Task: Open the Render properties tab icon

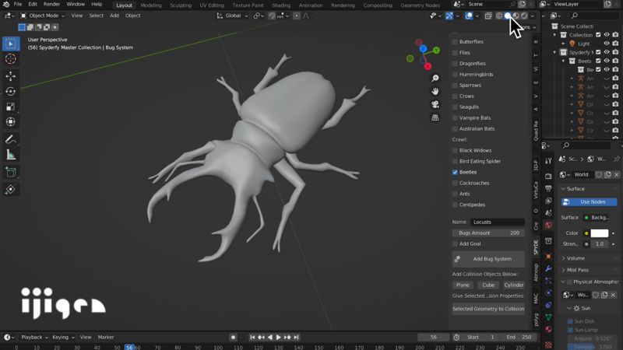Action: 548,177
